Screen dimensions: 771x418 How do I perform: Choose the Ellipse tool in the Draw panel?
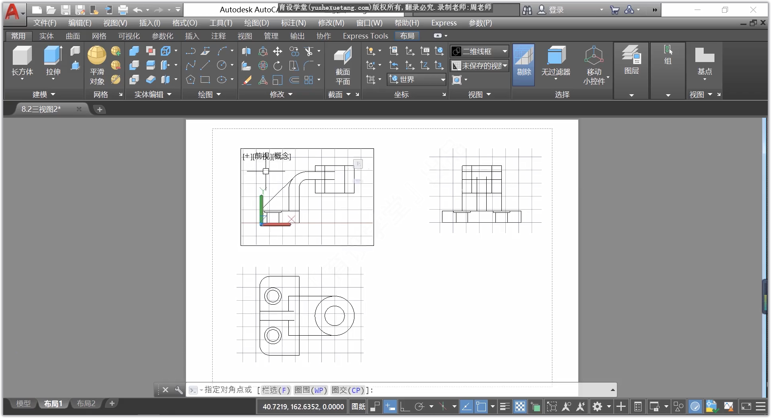pyautogui.click(x=222, y=80)
